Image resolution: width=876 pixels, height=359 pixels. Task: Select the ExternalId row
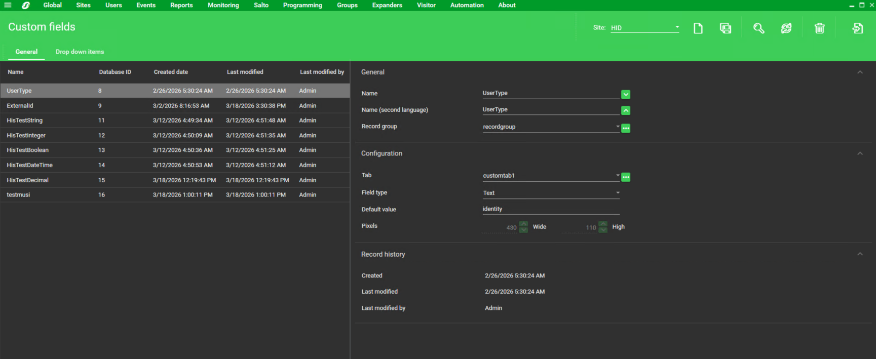point(175,106)
